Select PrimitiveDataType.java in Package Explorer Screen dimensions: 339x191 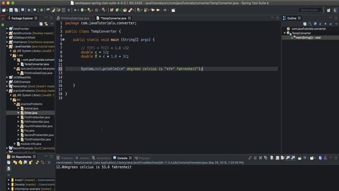click(x=38, y=73)
